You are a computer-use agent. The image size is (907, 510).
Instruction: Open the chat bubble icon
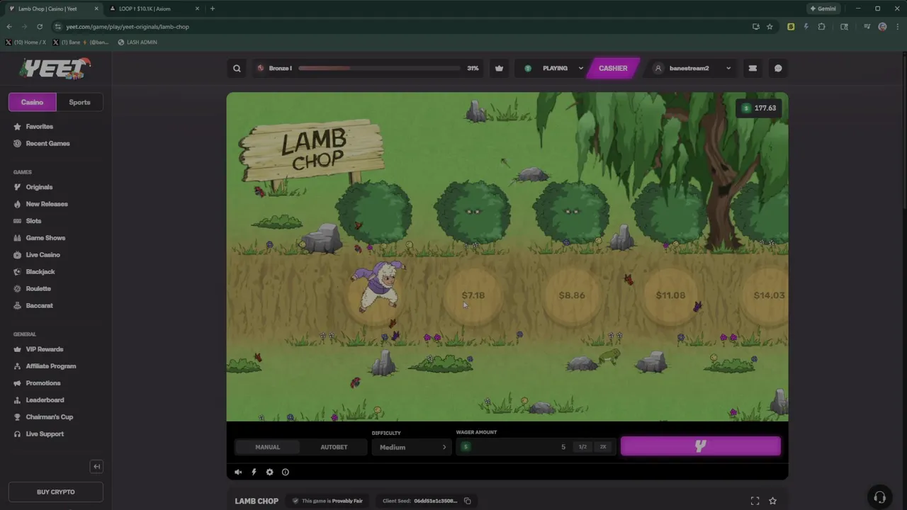coord(778,69)
